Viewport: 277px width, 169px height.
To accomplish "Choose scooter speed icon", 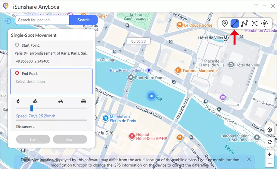I will click(61, 101).
